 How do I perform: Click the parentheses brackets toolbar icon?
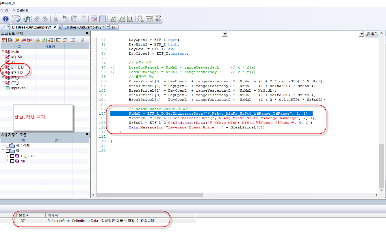coord(130,19)
